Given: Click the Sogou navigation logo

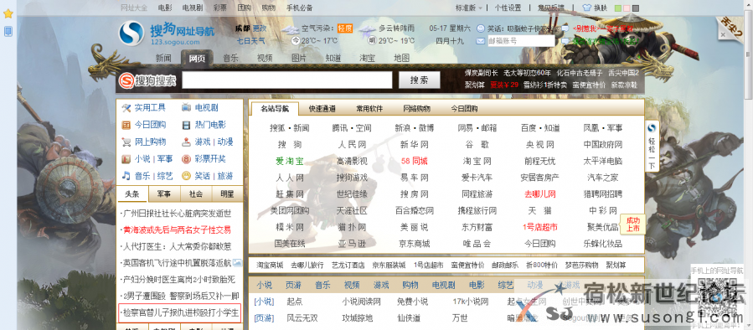Looking at the screenshot, I should point(167,34).
